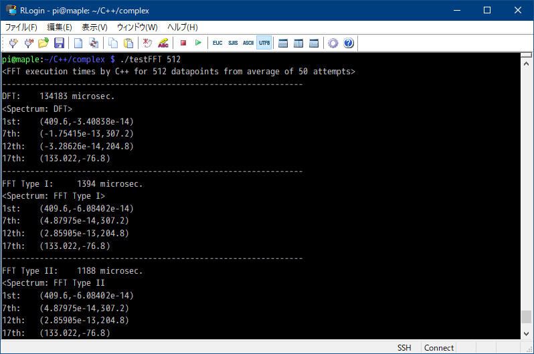Open the ウィンドウ(W) menu

pyautogui.click(x=137, y=27)
